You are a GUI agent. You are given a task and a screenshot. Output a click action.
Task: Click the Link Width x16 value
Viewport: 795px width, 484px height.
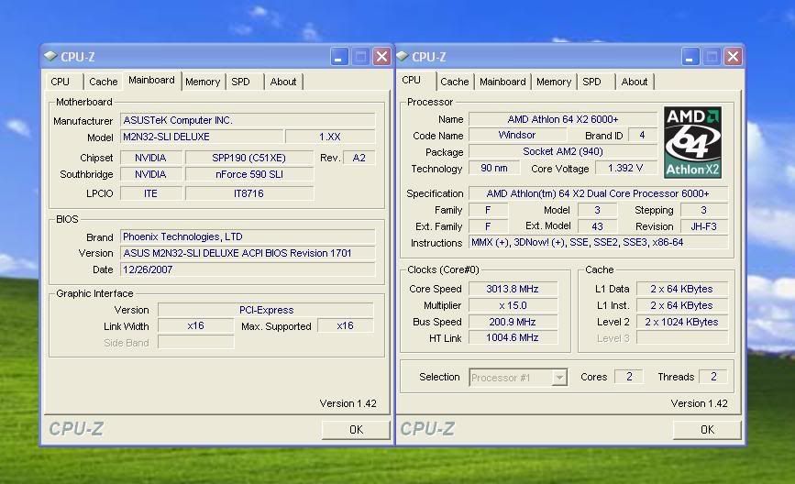[x=195, y=326]
